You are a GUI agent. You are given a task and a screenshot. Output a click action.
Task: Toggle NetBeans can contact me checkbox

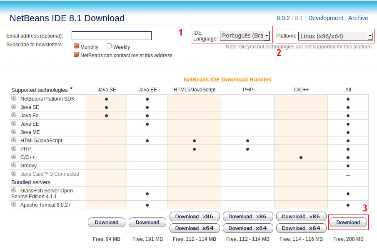point(77,54)
